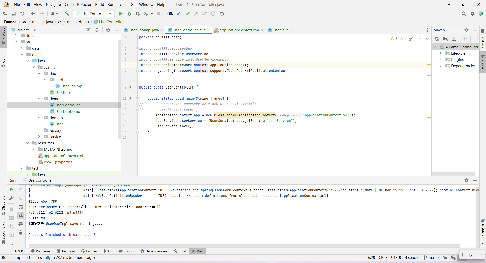The image size is (486, 263).
Task: Navigate back with the left arrow
Action: (x=33, y=14)
